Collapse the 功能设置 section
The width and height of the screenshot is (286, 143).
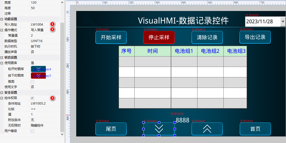[x=2, y=19]
